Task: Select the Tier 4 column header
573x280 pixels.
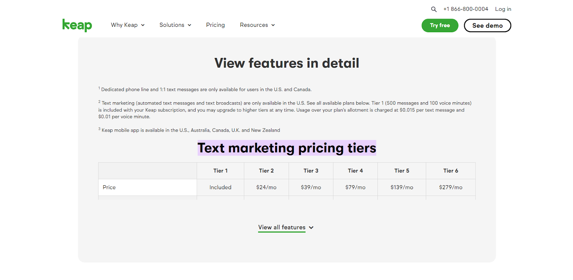Action: (356, 171)
